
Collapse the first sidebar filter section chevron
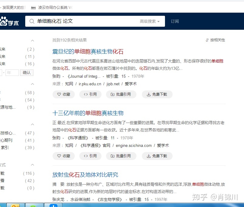pos(33,41)
